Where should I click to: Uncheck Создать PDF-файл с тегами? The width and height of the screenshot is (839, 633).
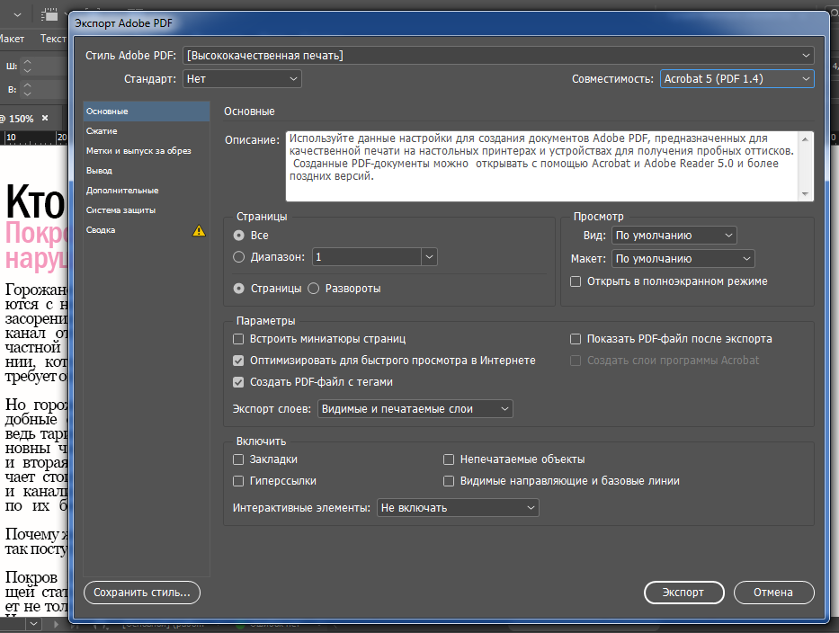click(x=238, y=382)
